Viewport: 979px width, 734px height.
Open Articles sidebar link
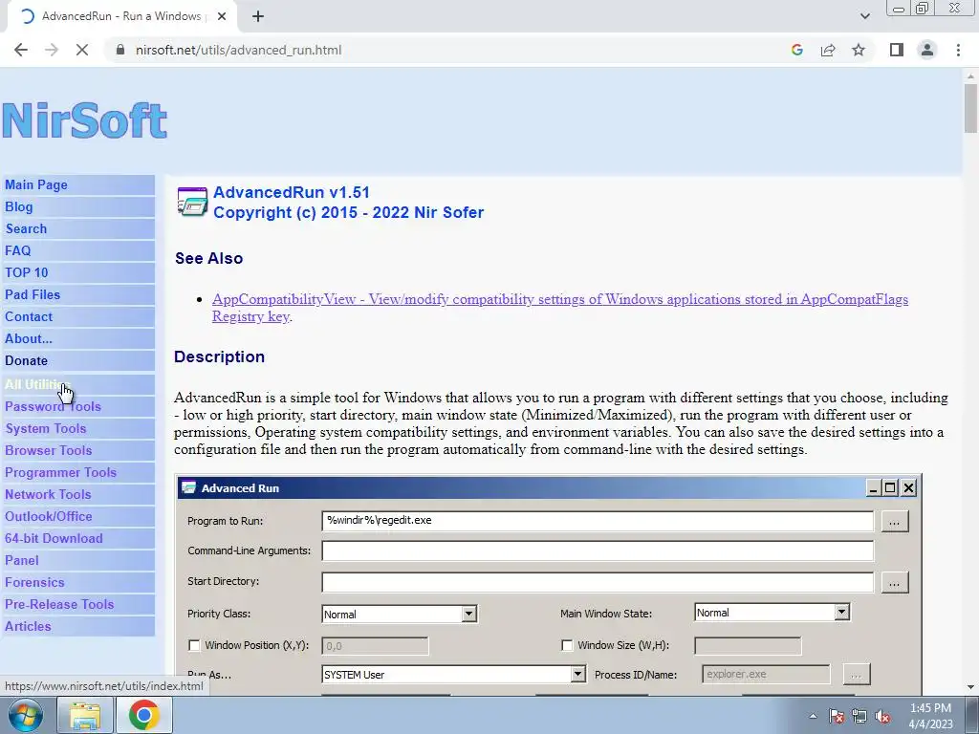pyautogui.click(x=28, y=626)
